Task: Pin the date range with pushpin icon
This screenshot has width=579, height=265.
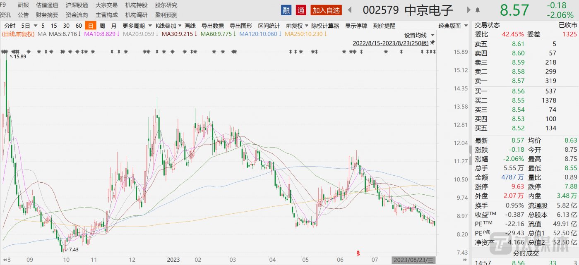Action: coord(433,42)
